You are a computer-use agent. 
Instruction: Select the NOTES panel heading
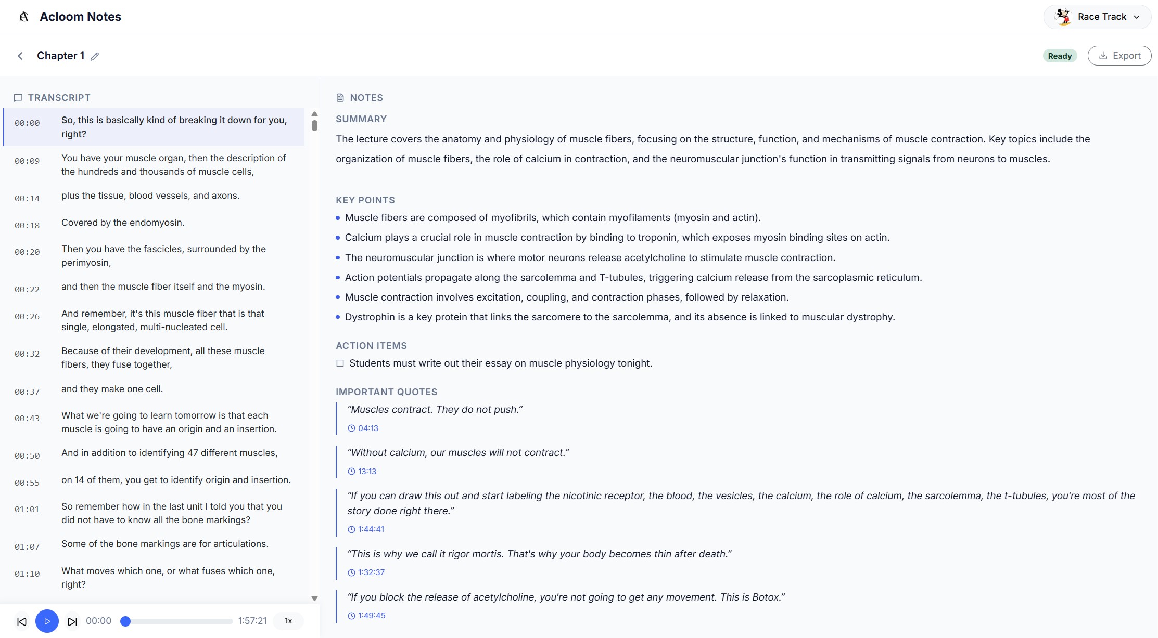coord(366,97)
